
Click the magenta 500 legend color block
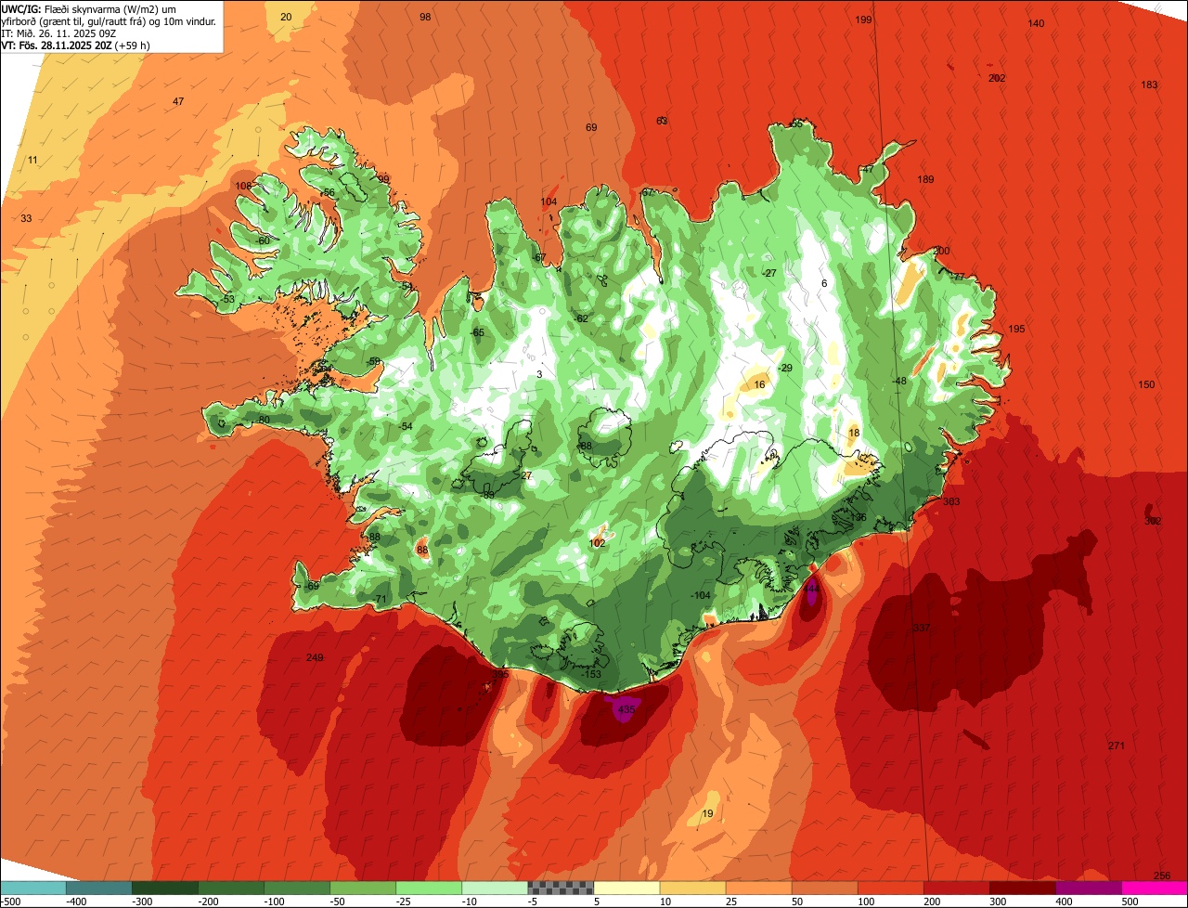tap(1155, 888)
